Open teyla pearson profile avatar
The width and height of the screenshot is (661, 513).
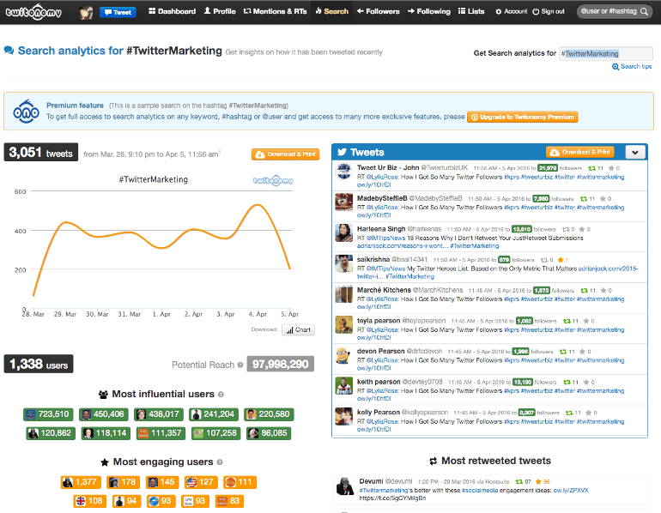tap(343, 325)
